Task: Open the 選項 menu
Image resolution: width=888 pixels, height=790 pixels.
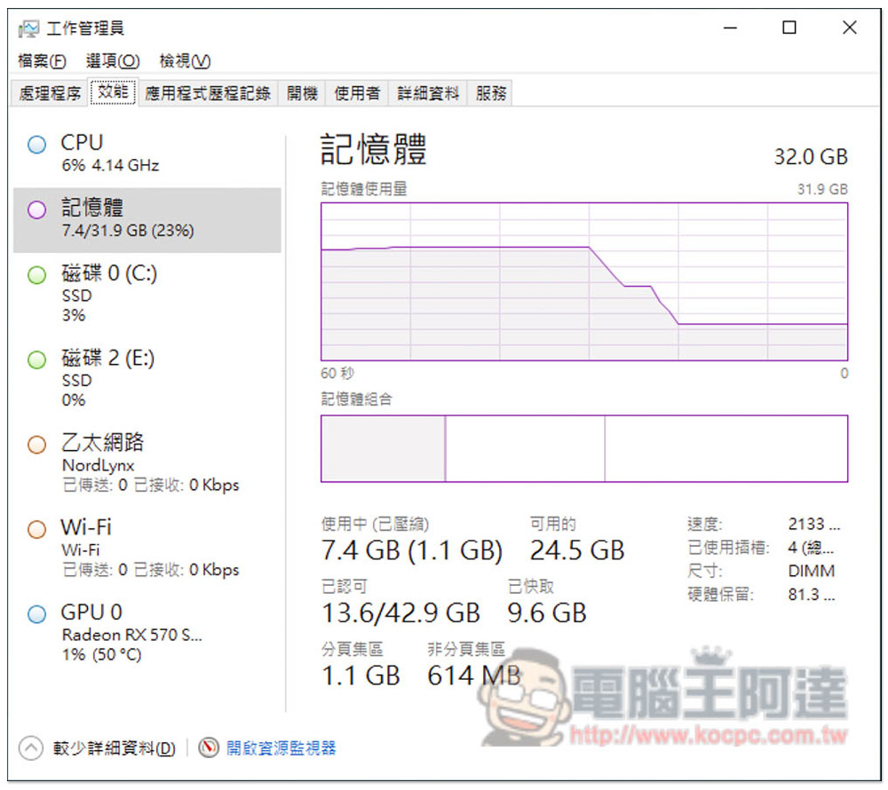Action: 113,61
